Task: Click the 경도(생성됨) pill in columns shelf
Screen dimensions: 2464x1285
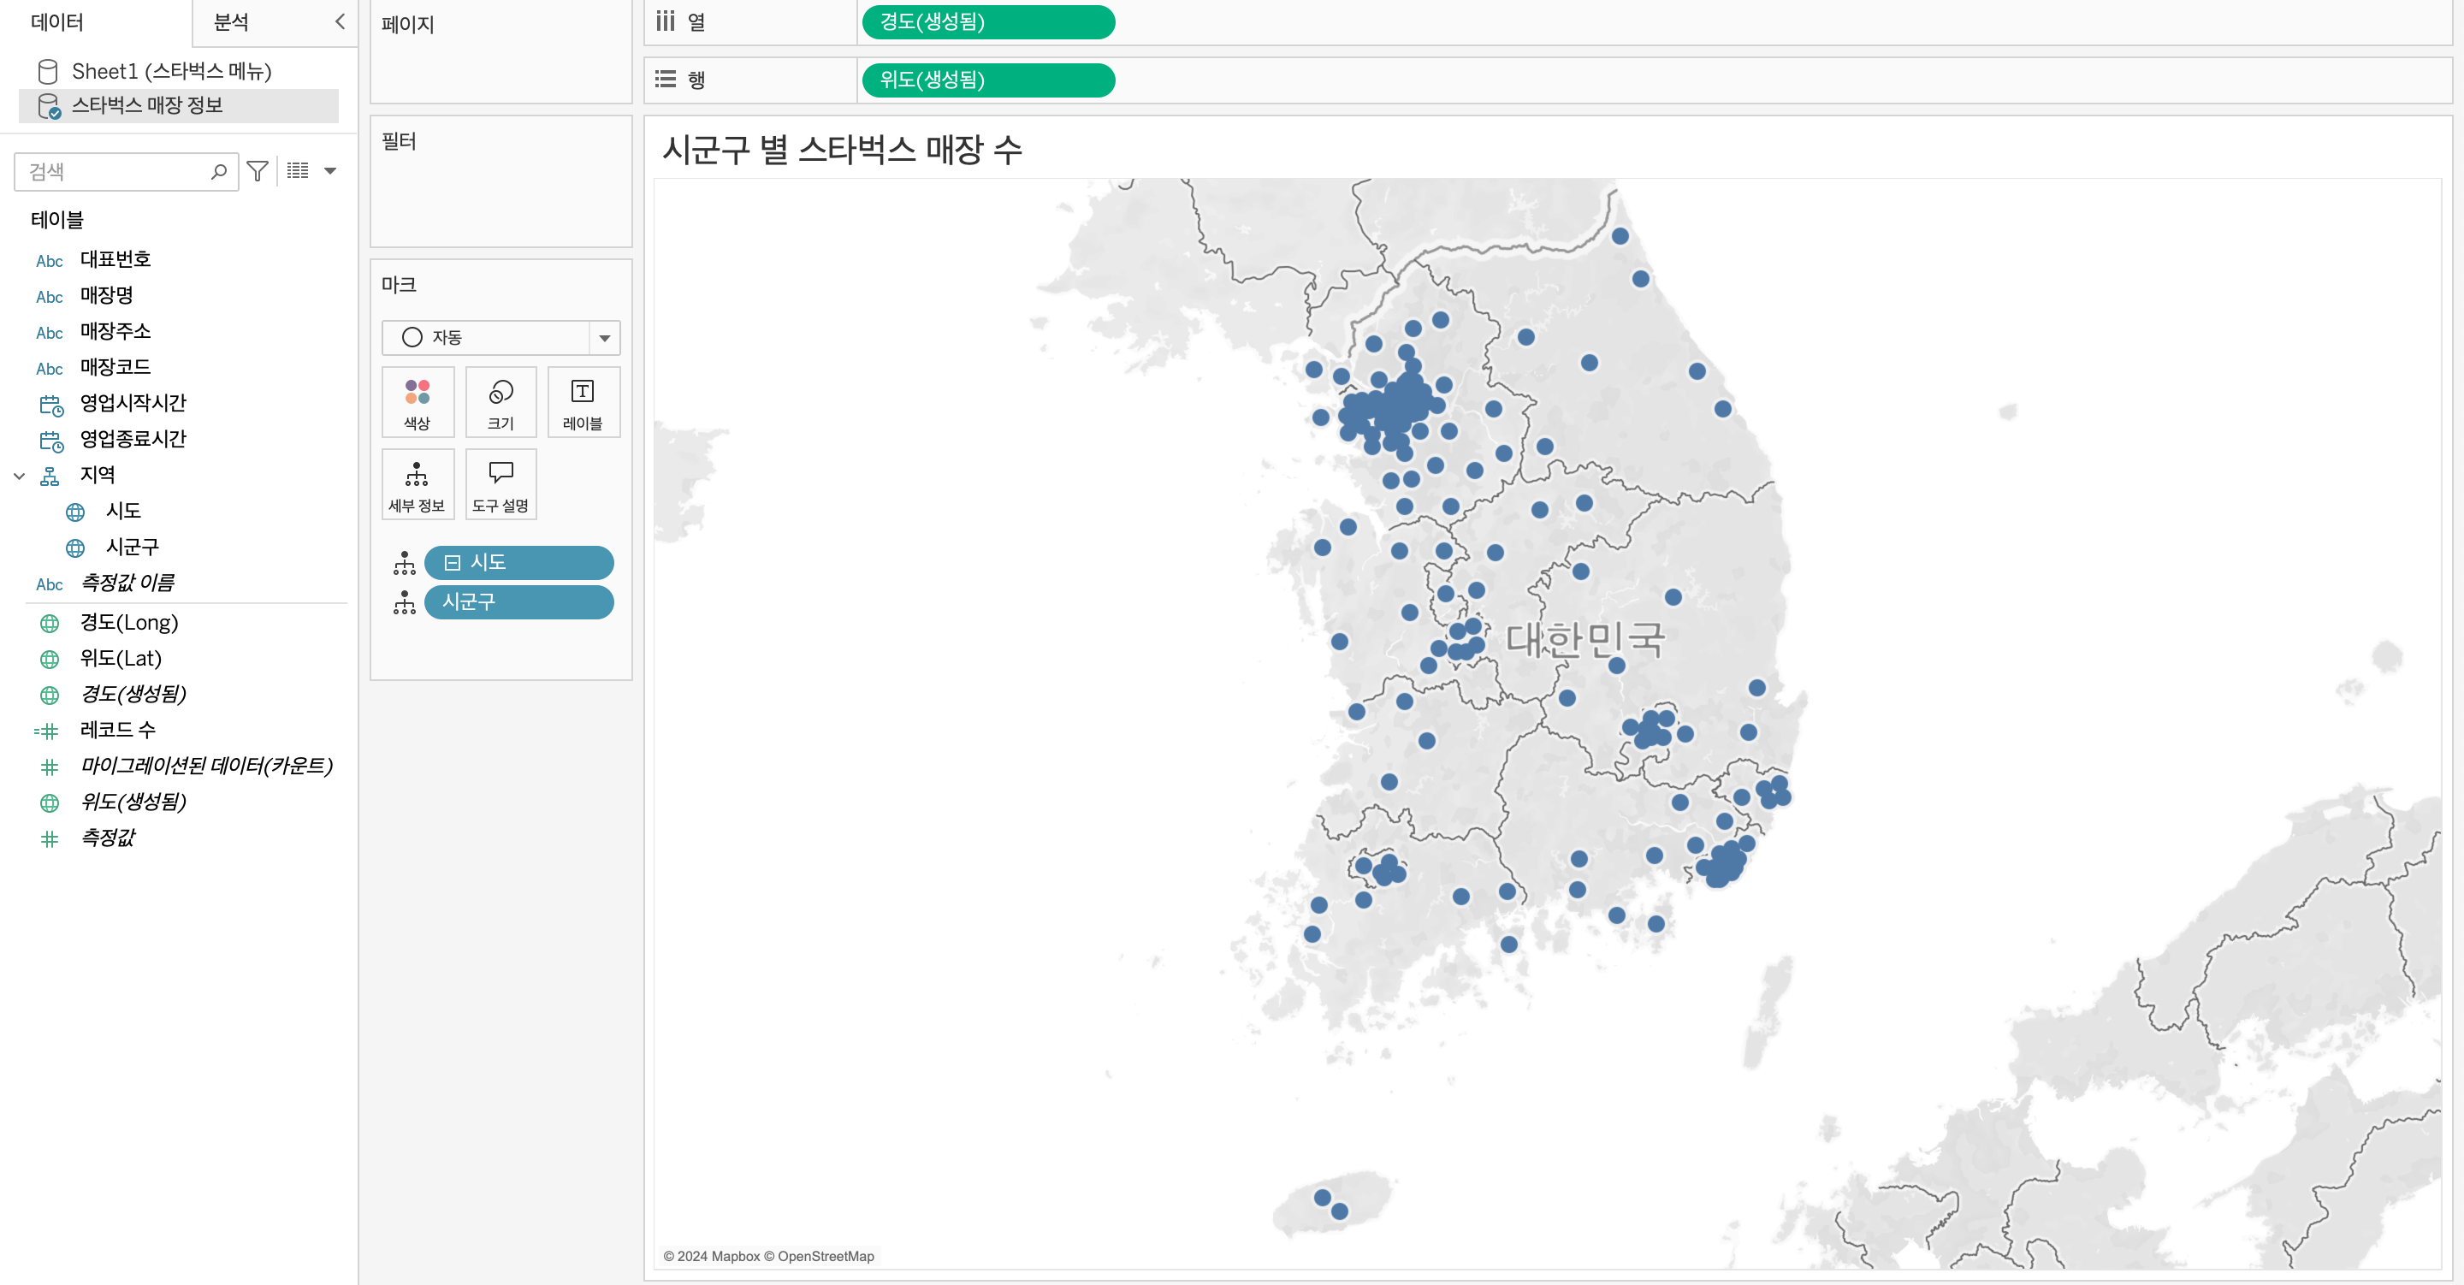Action: click(x=987, y=22)
